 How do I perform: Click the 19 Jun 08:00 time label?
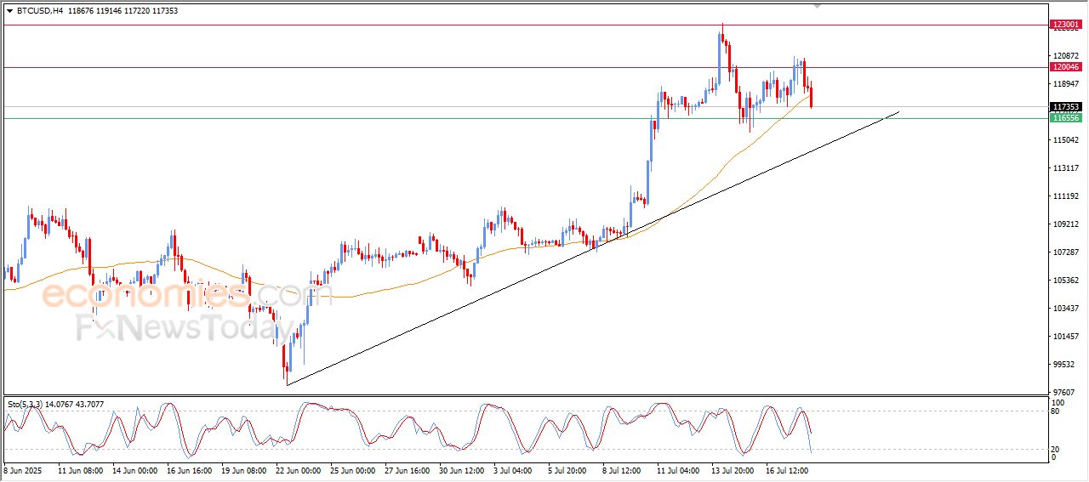click(243, 469)
